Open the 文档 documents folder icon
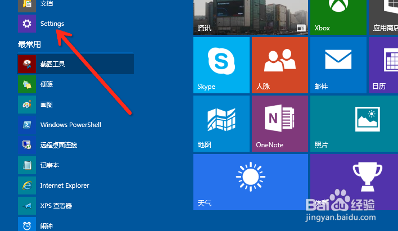The height and width of the screenshot is (231, 398). pyautogui.click(x=27, y=6)
